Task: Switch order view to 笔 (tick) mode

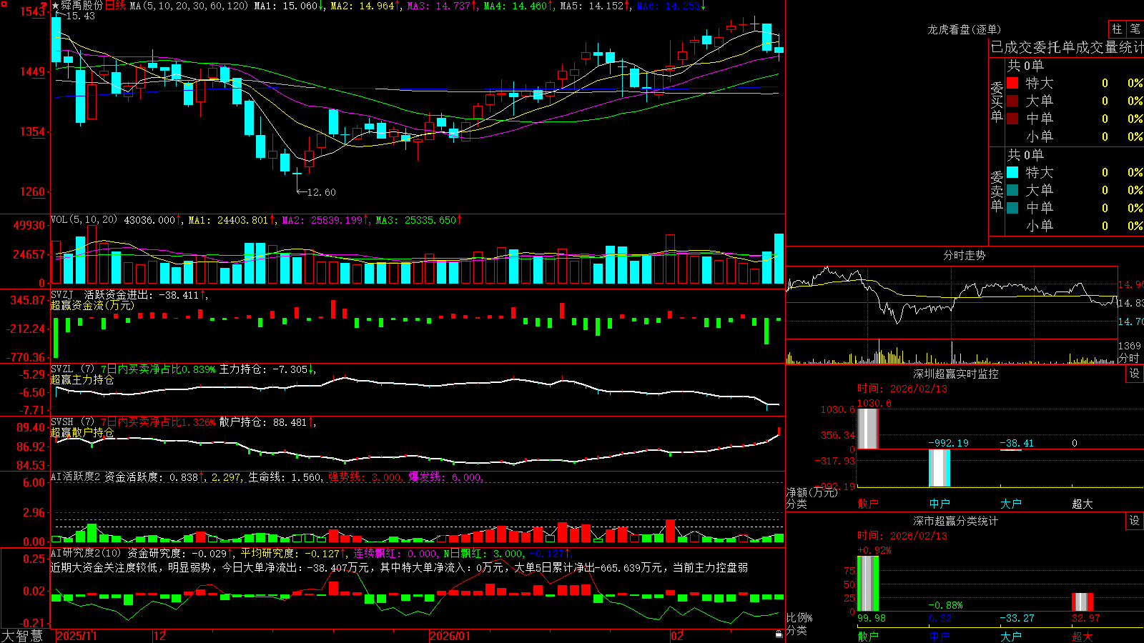Action: coord(1135,29)
